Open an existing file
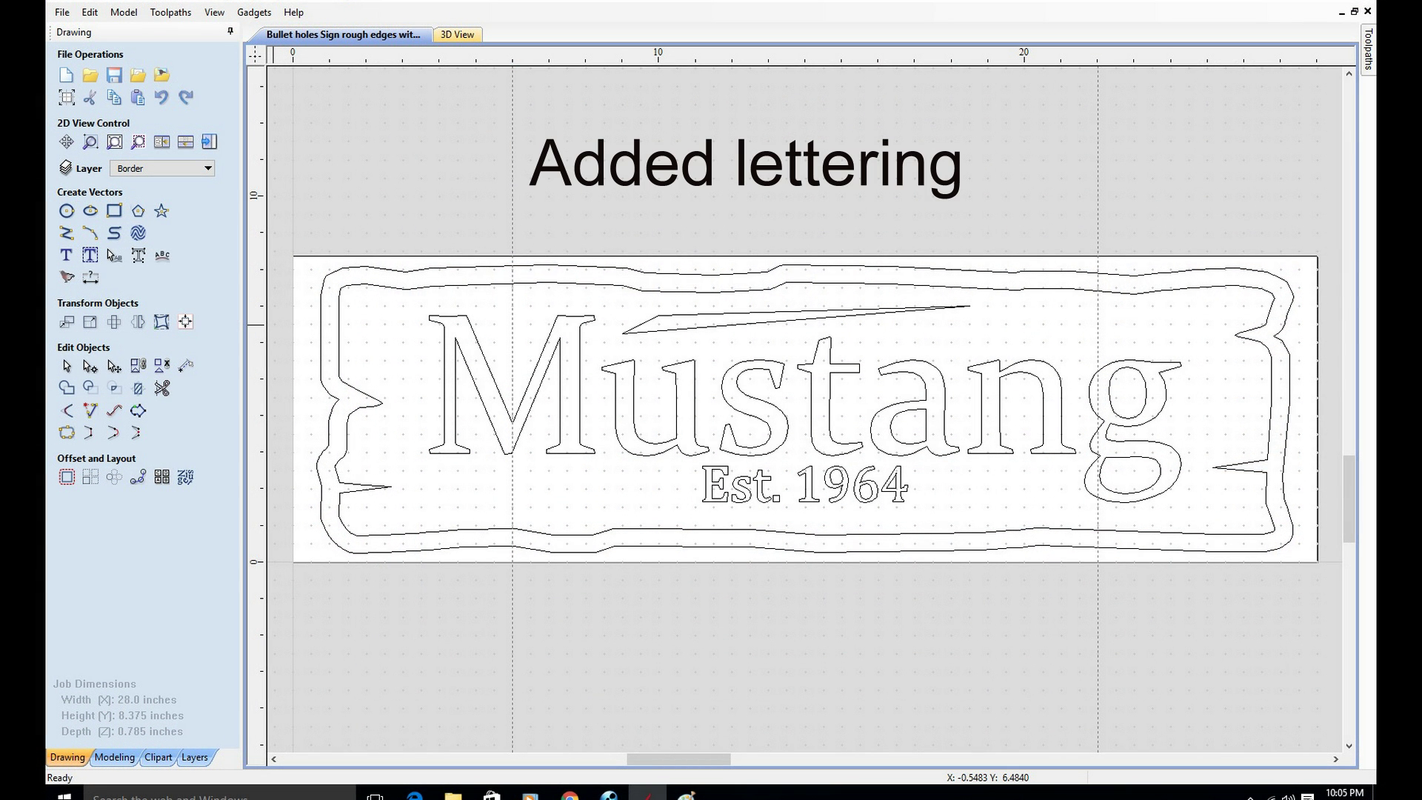 (90, 75)
